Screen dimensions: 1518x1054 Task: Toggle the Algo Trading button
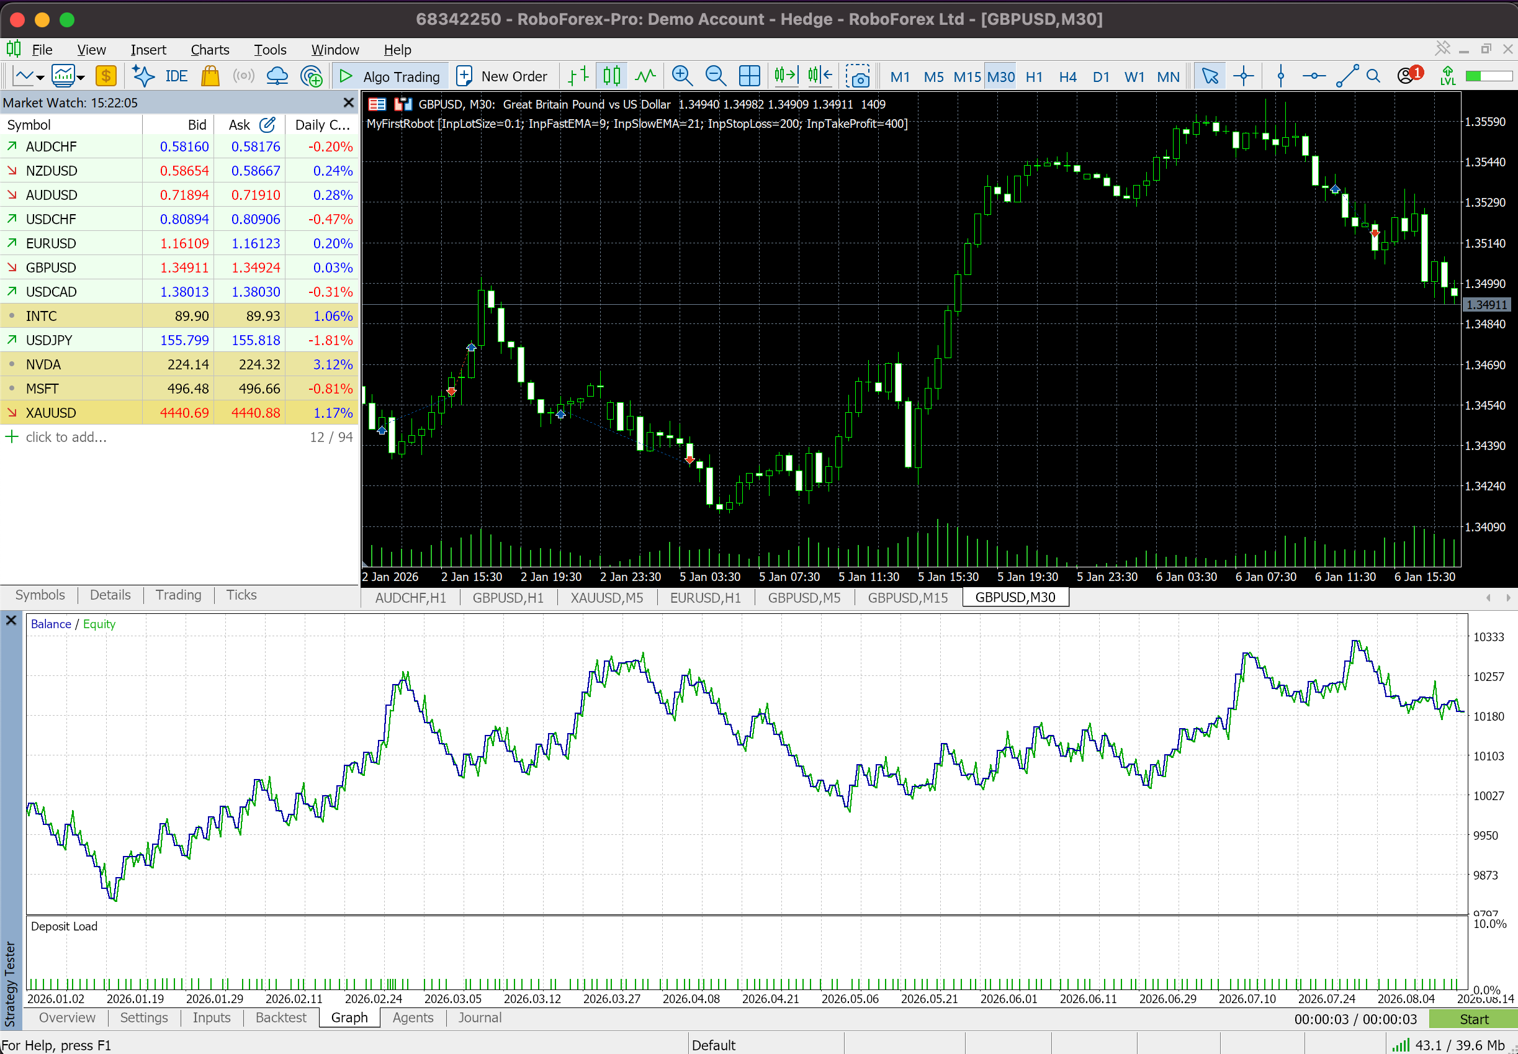390,76
